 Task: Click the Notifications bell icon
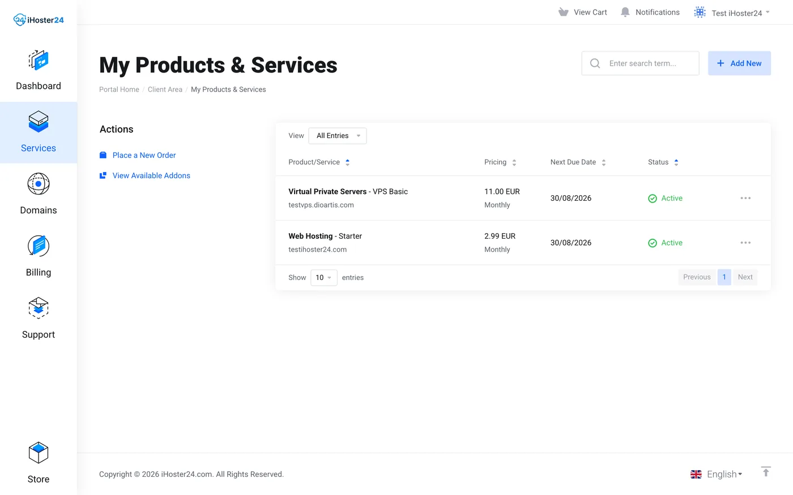625,12
